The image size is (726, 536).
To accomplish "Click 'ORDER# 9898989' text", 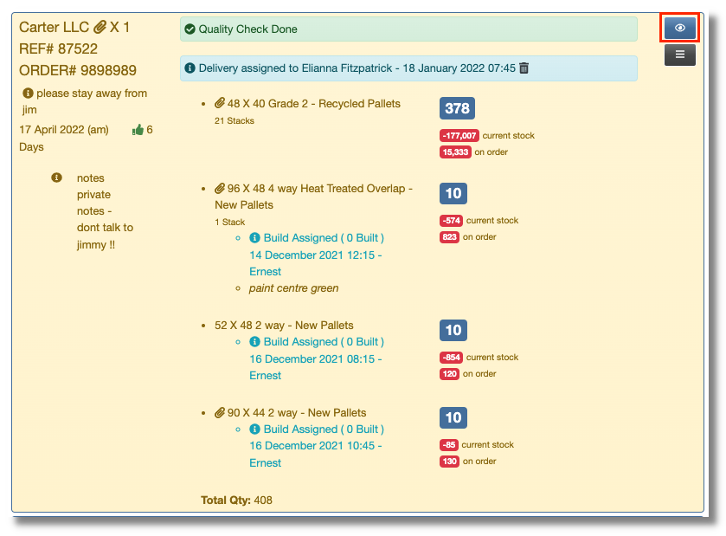I will point(78,70).
